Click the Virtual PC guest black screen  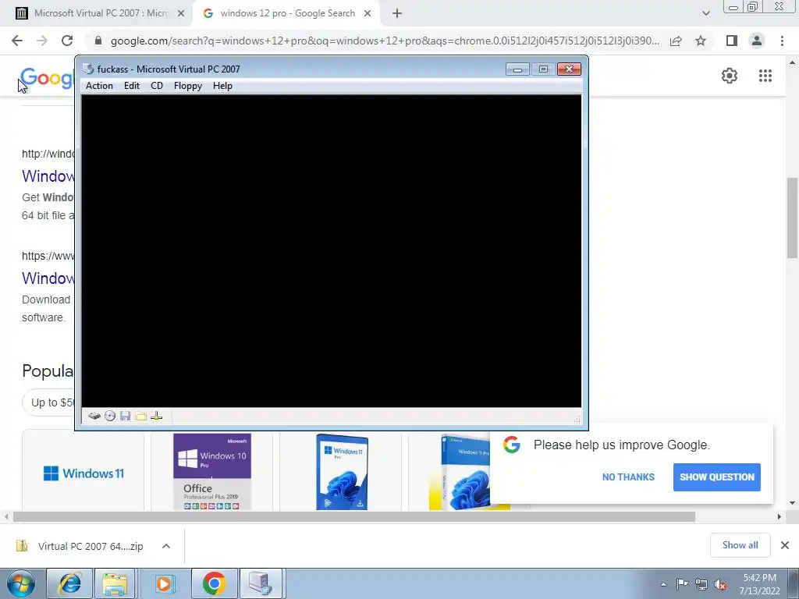(x=331, y=250)
